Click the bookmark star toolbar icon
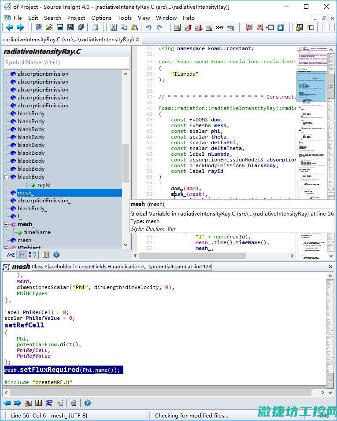337x421 pixels. [x=281, y=27]
